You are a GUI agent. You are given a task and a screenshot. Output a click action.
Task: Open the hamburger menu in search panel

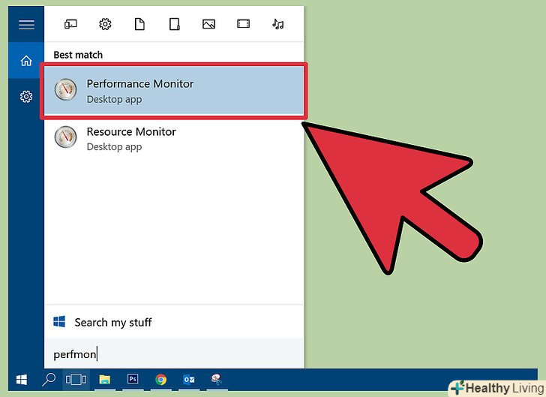tap(26, 25)
